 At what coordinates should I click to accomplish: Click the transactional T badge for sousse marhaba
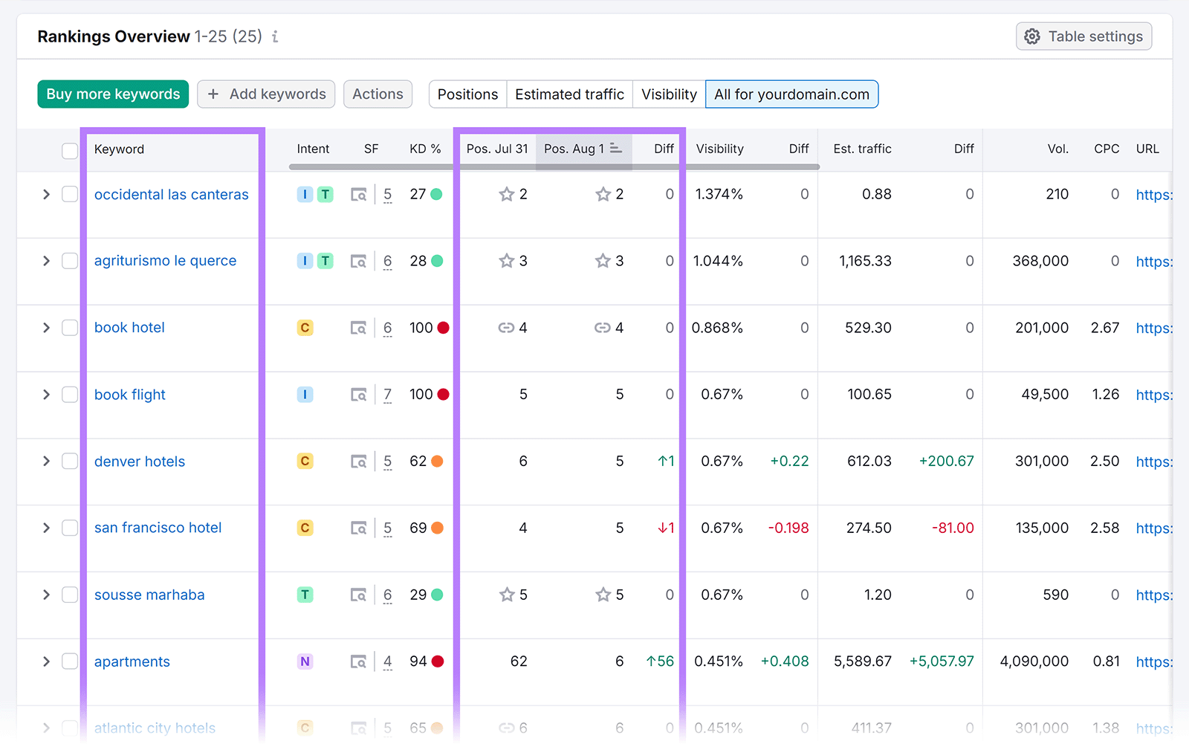coord(305,595)
